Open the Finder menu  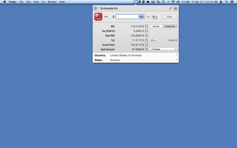(13, 2)
